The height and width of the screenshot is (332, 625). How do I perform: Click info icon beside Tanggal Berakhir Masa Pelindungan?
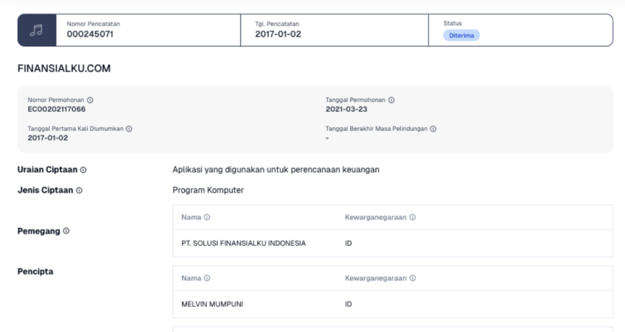[433, 129]
